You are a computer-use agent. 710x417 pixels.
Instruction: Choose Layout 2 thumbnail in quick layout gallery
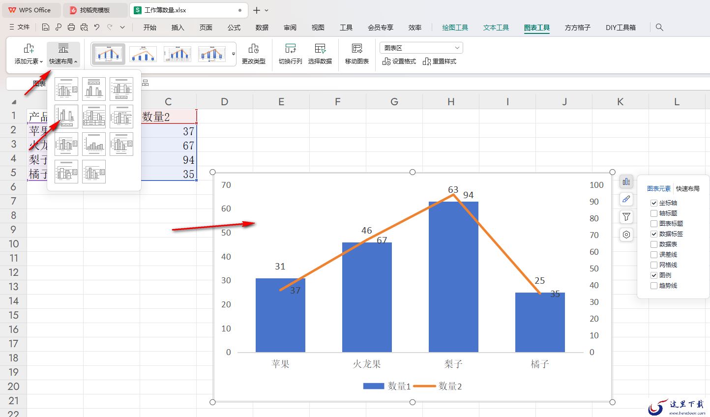(94, 89)
